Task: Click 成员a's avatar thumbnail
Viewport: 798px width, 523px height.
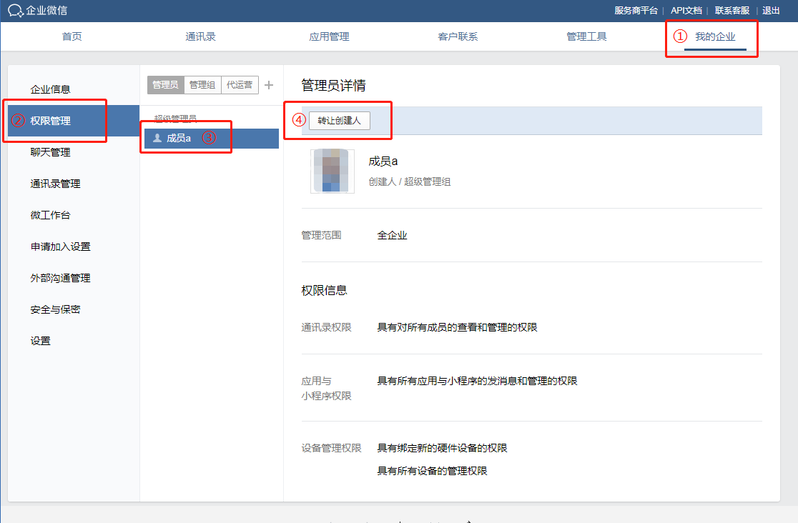Action: (x=332, y=171)
